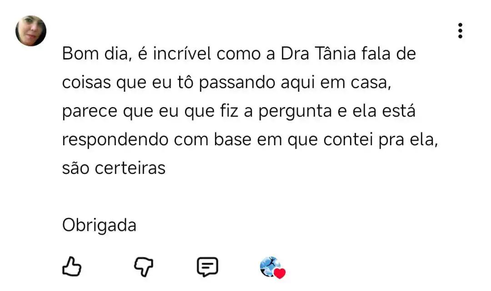Viewport: 491px width, 291px height.
Task: Select the word Obrigada in the comment
Action: click(99, 225)
